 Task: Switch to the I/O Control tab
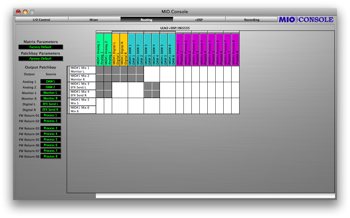pyautogui.click(x=41, y=20)
